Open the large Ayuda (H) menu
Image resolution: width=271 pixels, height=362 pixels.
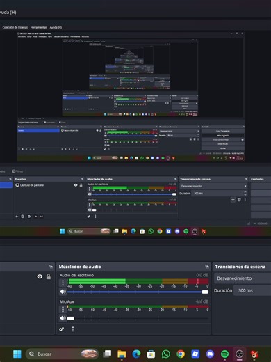(x=8, y=12)
